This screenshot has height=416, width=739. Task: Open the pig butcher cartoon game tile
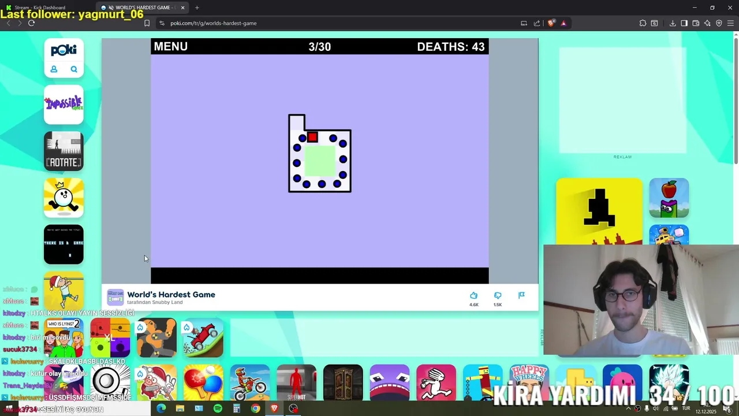click(156, 383)
